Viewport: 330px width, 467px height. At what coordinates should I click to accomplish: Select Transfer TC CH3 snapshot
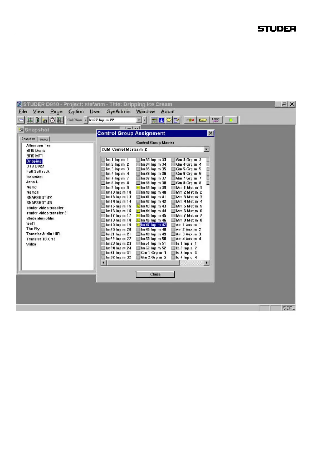(40, 239)
